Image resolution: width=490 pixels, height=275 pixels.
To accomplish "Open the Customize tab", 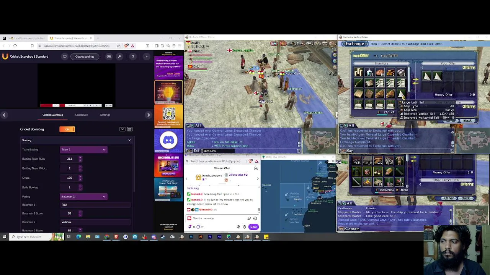I will 81,115.
